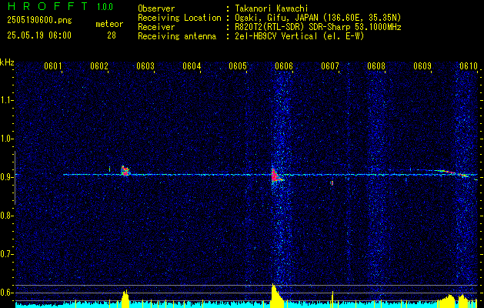
Task: Click the observer name Takanori Kawachi
Action: (x=272, y=8)
